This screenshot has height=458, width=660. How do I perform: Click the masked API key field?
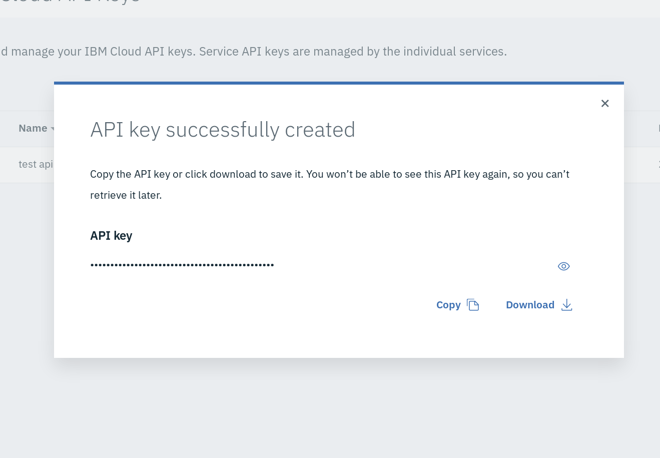pos(182,265)
